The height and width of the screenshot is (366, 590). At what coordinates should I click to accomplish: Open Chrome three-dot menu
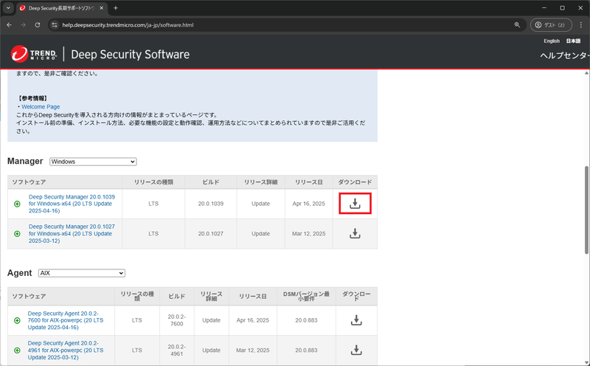click(x=581, y=25)
